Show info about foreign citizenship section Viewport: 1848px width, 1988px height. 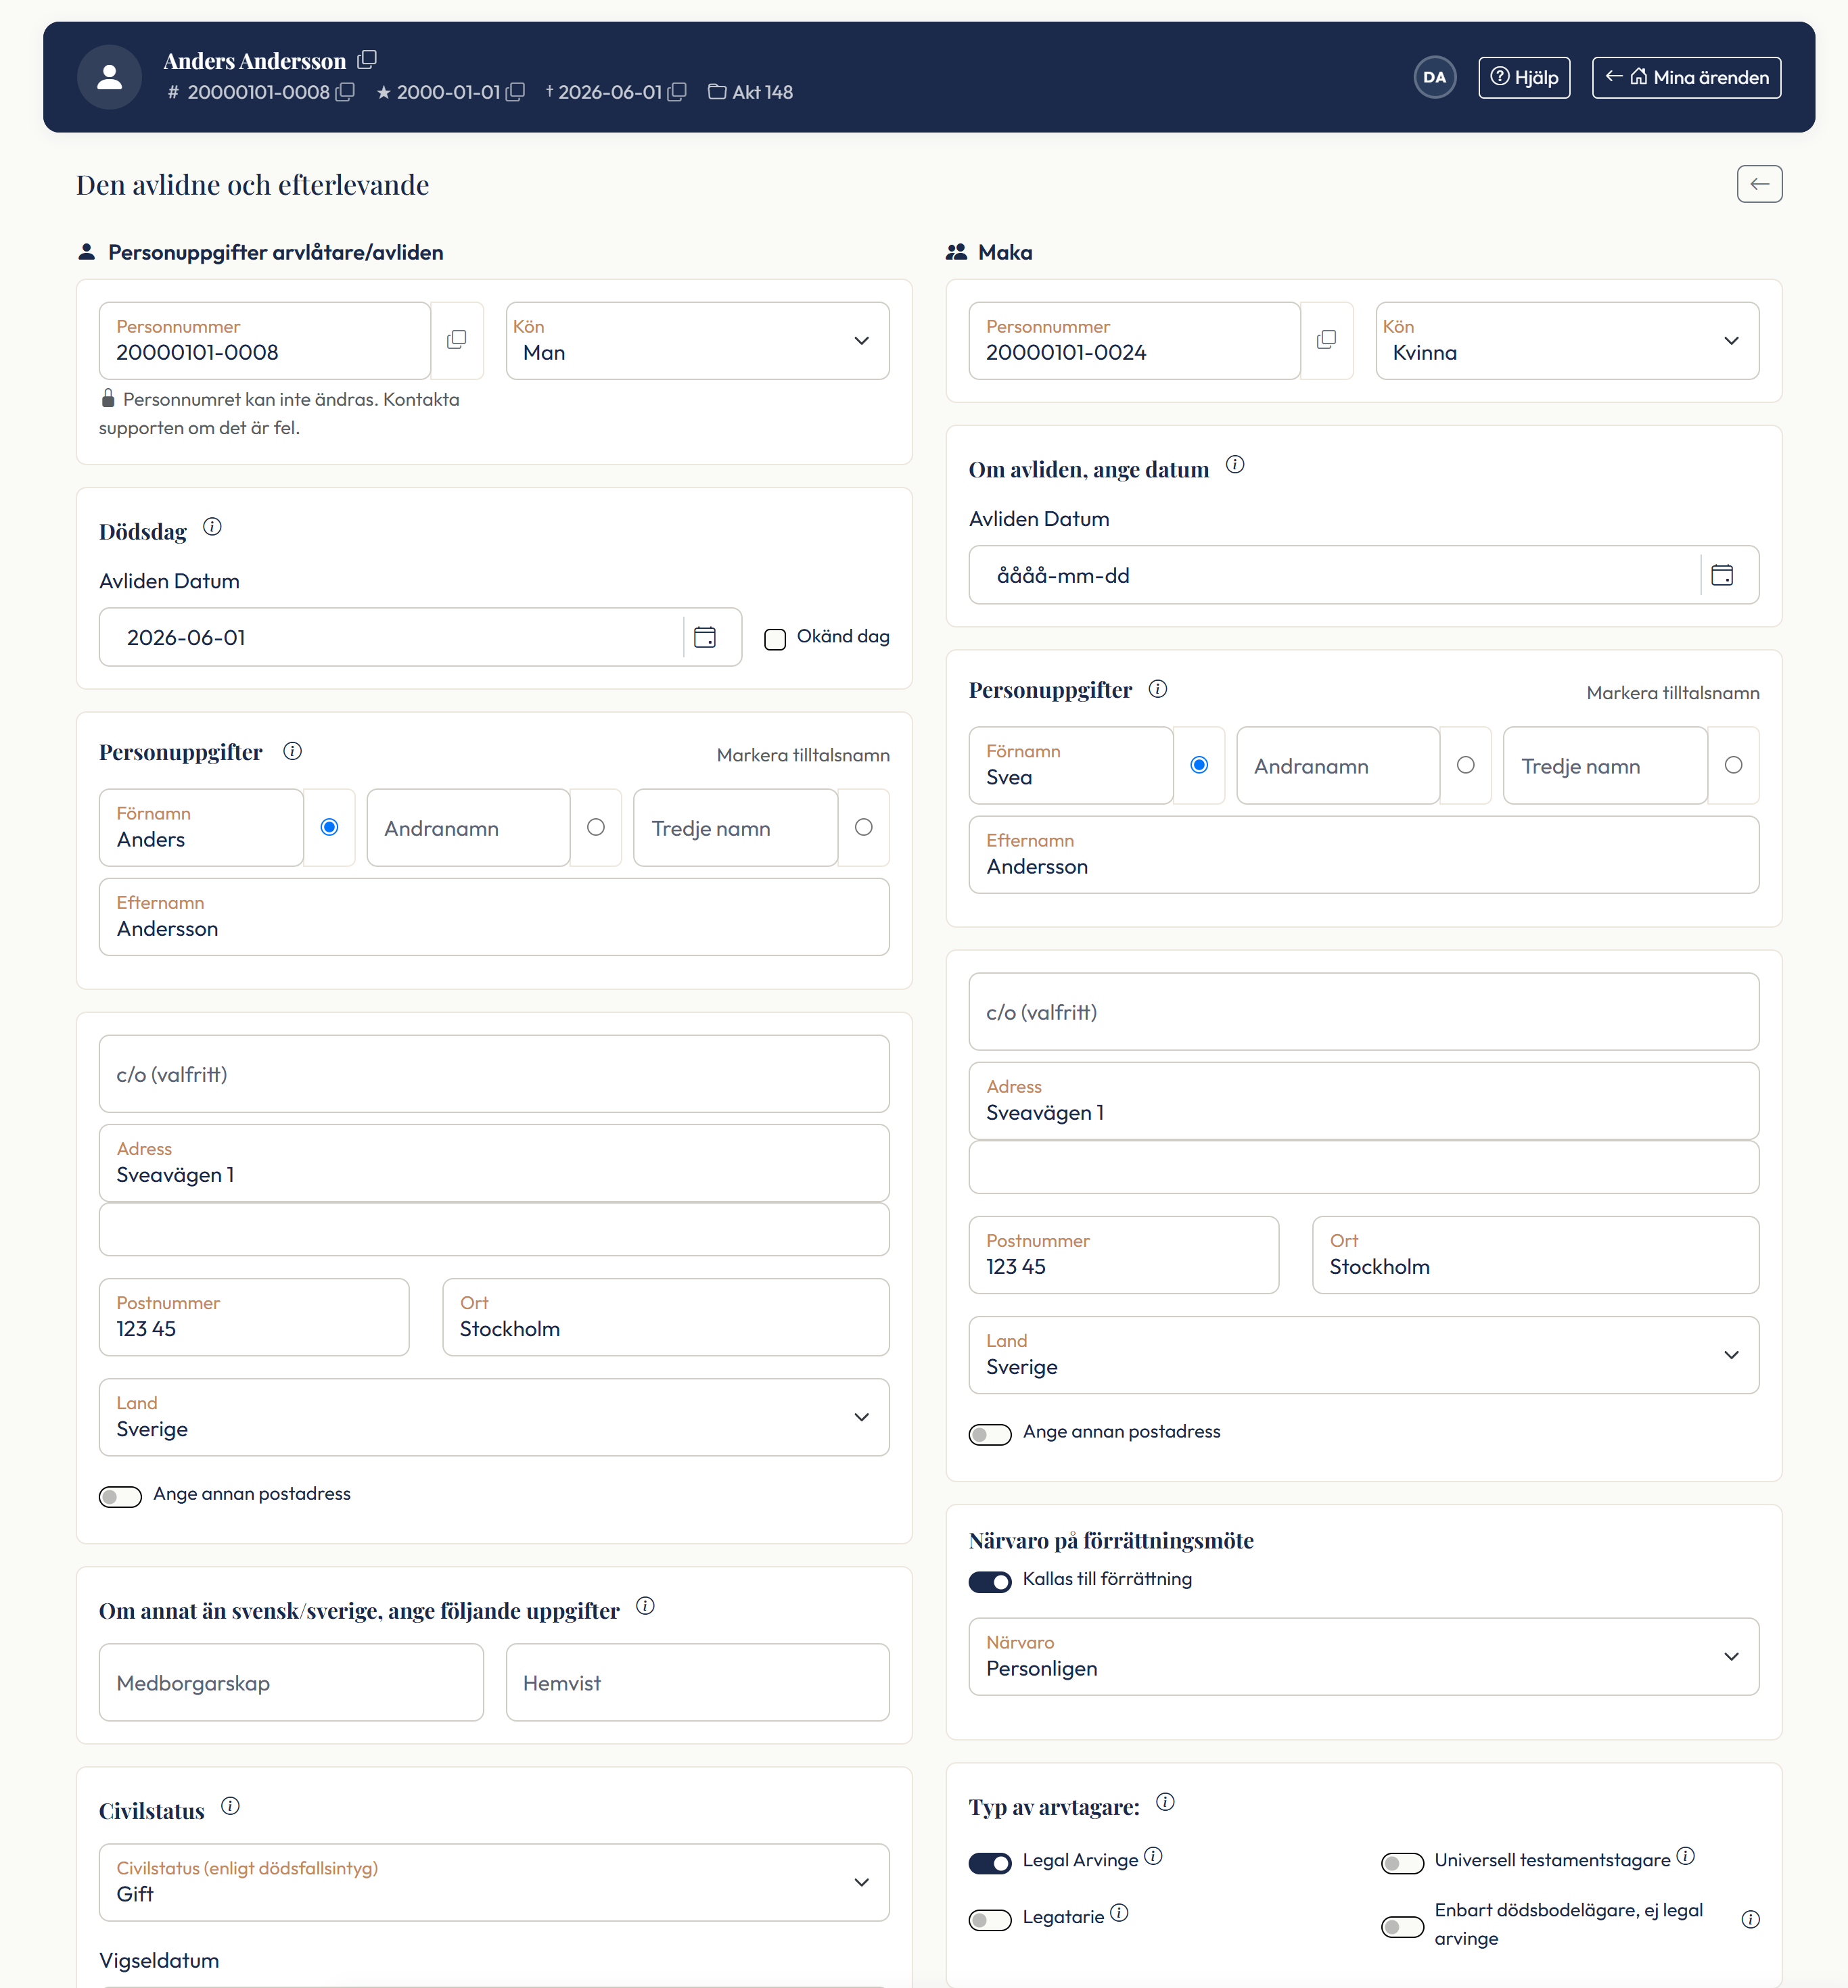645,1605
